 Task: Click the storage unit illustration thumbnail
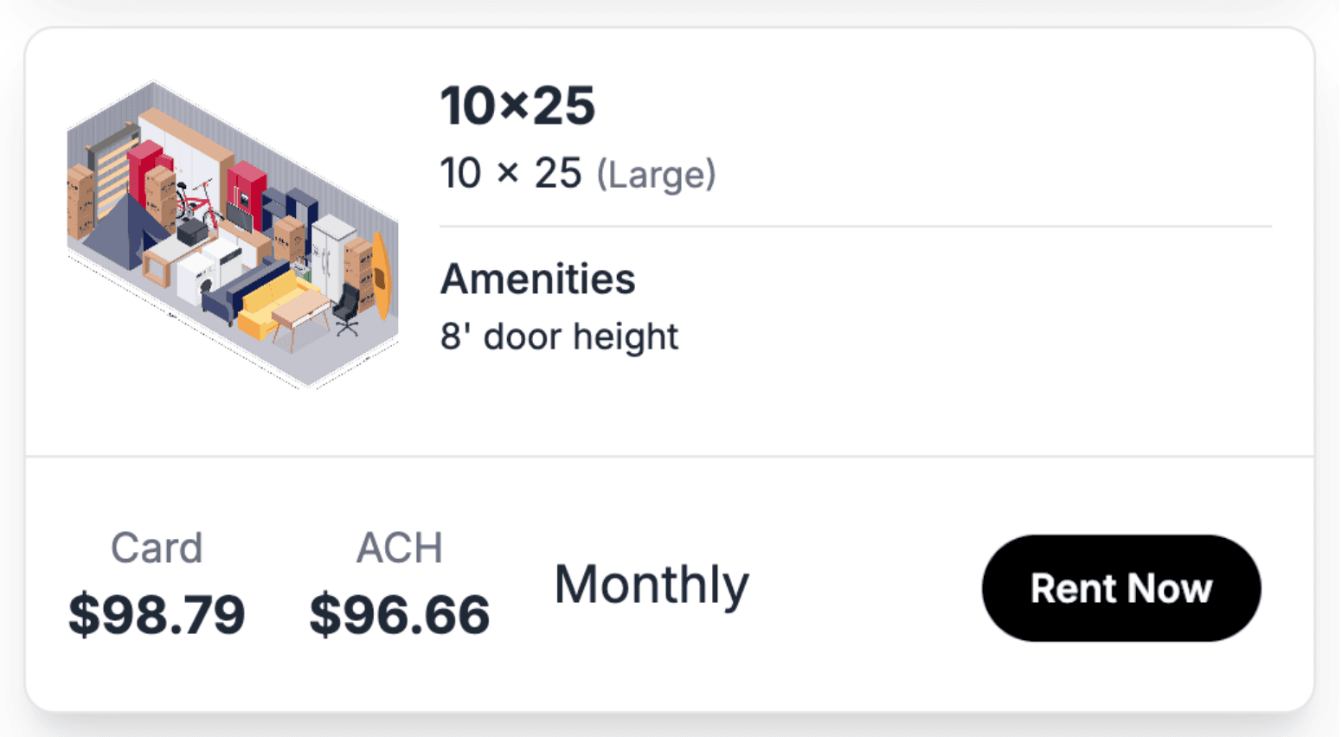[232, 235]
